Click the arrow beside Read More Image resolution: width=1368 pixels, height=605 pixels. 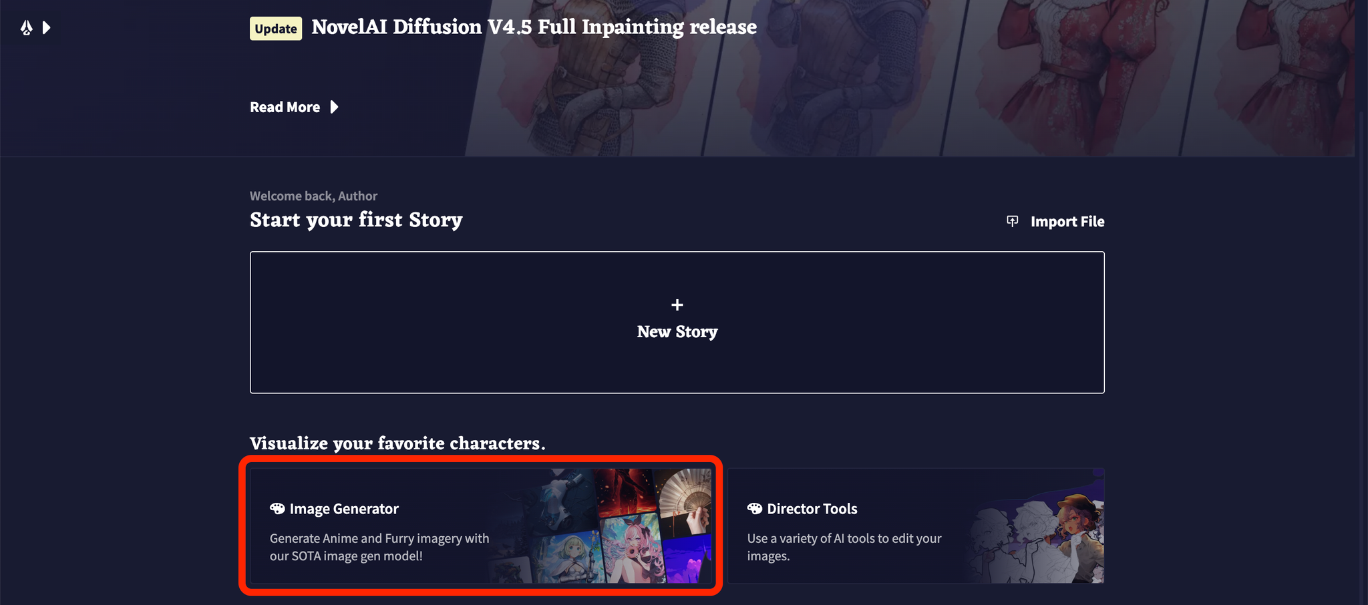point(335,107)
